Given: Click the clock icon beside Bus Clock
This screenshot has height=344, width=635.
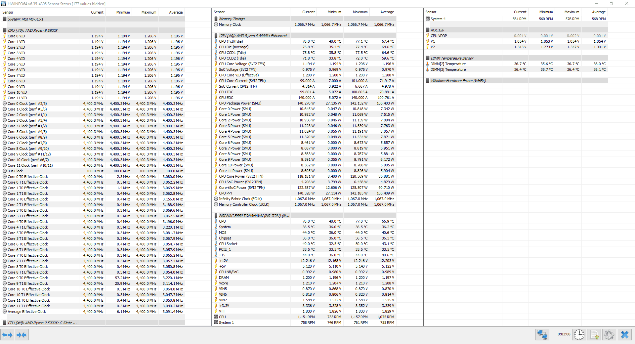Looking at the screenshot, I should (5, 171).
